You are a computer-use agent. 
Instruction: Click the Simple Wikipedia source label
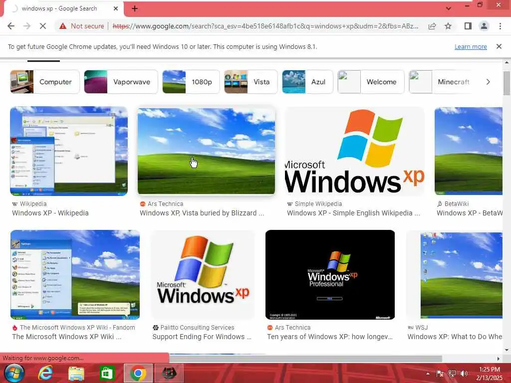318,204
